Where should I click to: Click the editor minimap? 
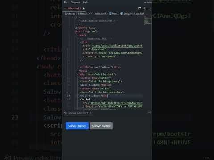(x=148, y=21)
